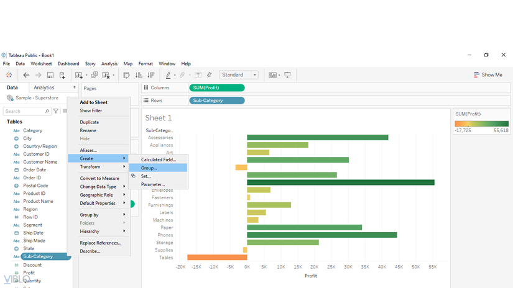Choose Calculated Field... option
Screen dimensions: 513x288
tap(159, 160)
